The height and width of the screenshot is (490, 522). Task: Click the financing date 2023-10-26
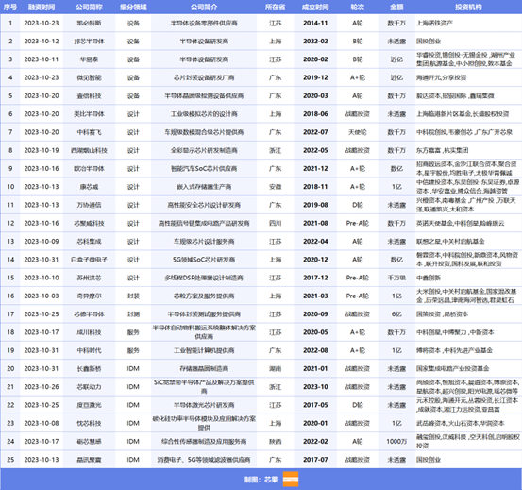[42, 387]
